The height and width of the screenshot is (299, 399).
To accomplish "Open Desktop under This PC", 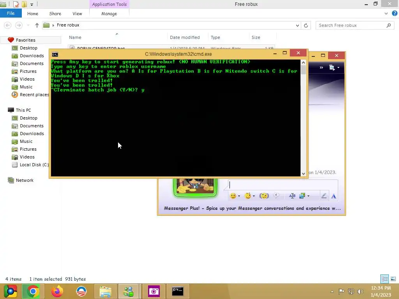I will [x=28, y=118].
